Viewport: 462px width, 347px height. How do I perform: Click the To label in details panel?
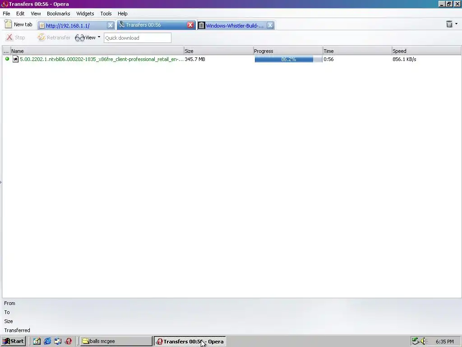pyautogui.click(x=7, y=312)
